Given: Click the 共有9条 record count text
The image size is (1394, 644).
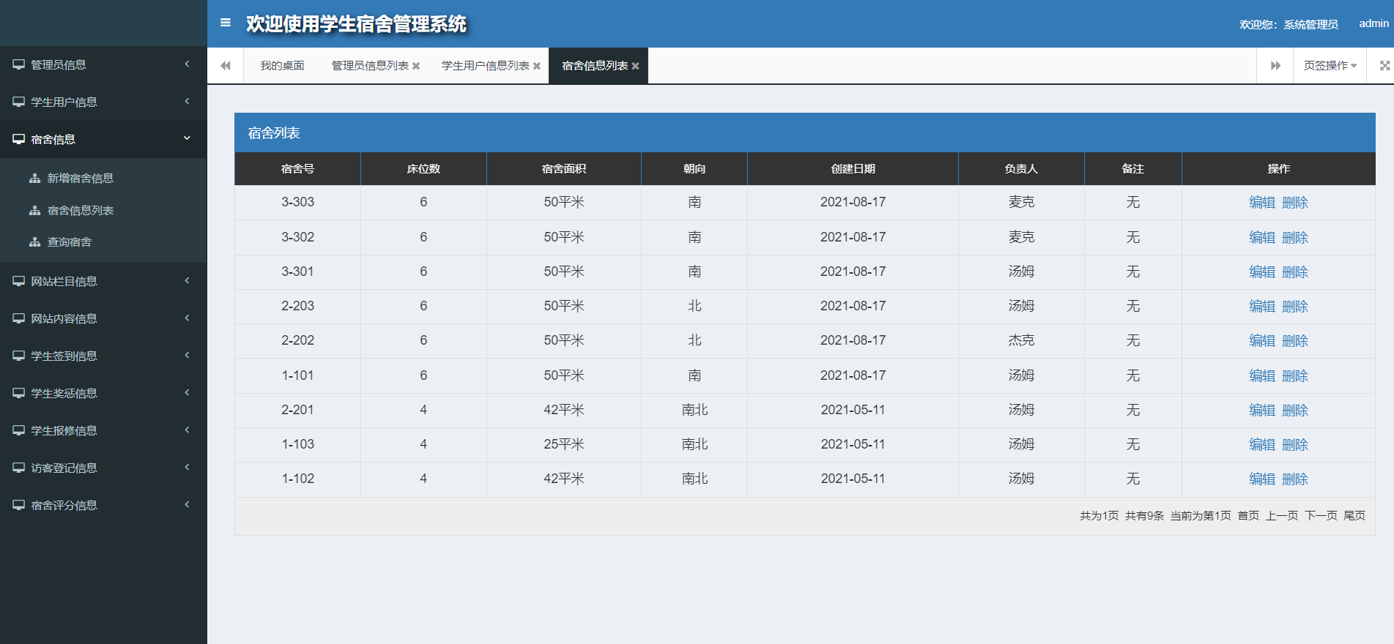Looking at the screenshot, I should (x=1144, y=516).
